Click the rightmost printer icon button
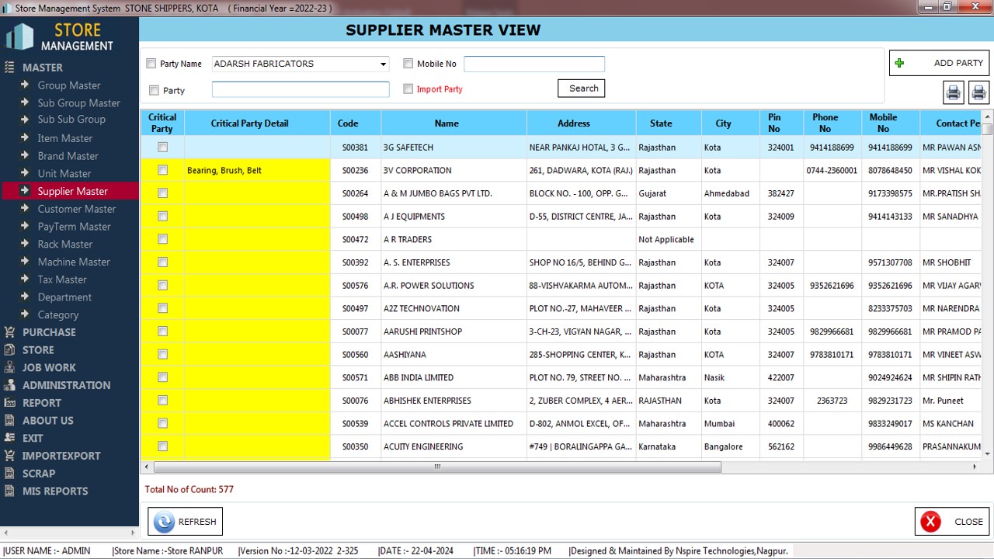The image size is (994, 559). click(978, 92)
